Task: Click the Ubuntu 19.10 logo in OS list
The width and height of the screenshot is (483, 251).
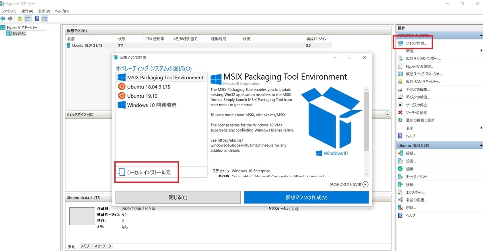Action: pyautogui.click(x=121, y=96)
